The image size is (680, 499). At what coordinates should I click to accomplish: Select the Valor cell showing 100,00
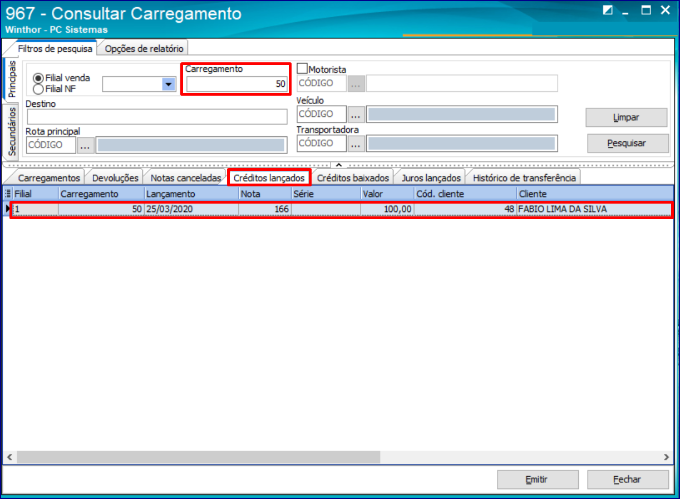[x=387, y=209]
